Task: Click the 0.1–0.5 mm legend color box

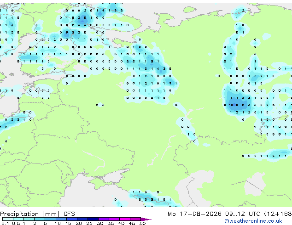Action: (x=8, y=219)
